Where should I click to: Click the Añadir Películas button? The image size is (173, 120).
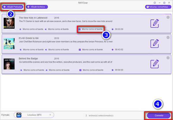(13, 7)
